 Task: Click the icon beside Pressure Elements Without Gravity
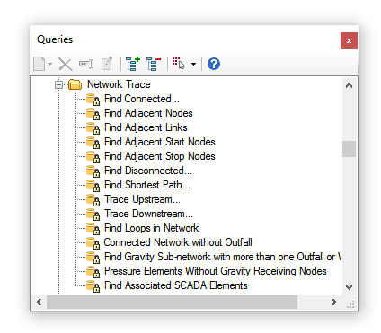pyautogui.click(x=93, y=272)
